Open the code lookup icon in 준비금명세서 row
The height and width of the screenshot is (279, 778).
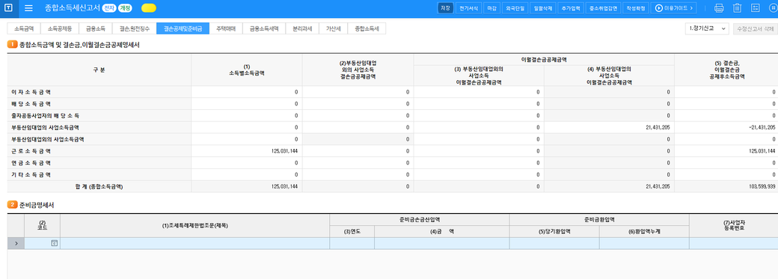(55, 243)
